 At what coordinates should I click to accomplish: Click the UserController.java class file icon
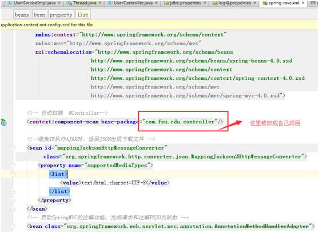(x=110, y=3)
